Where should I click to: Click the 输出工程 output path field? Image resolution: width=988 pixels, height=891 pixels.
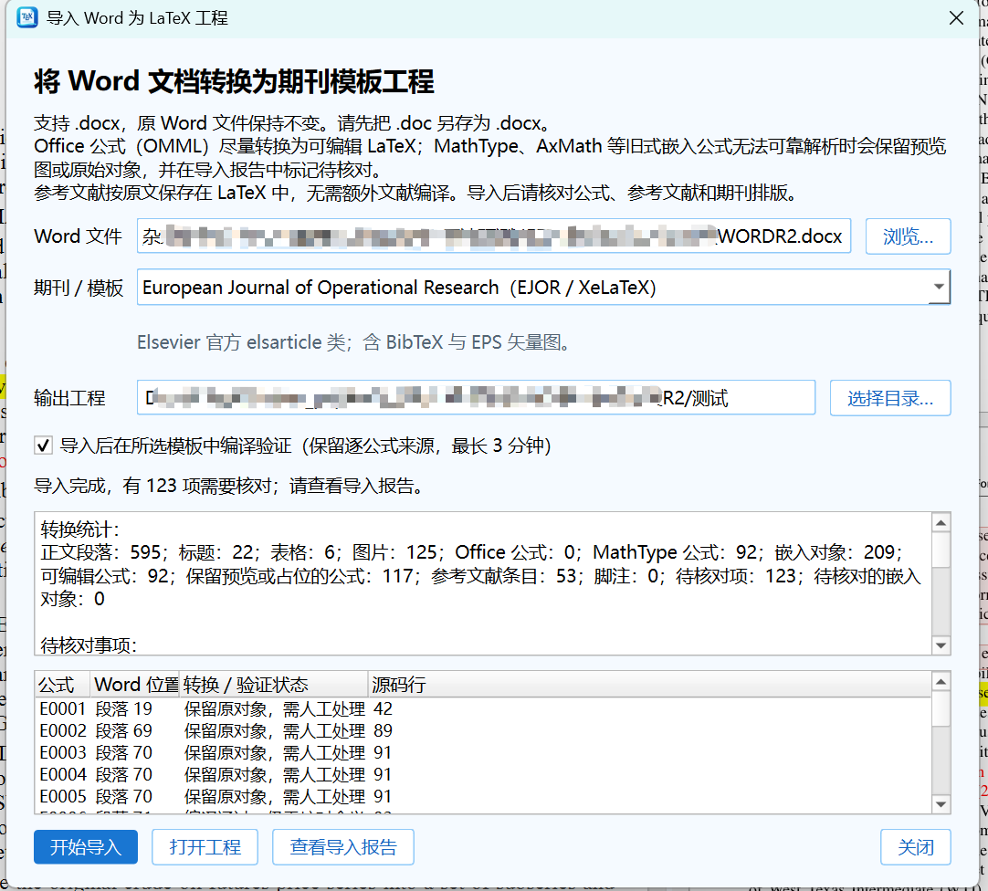pyautogui.click(x=476, y=398)
